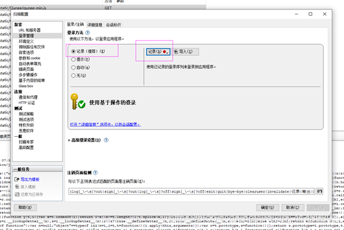Choose the 自动 login method radio
Image resolution: width=344 pixels, height=230 pixels.
[73, 68]
